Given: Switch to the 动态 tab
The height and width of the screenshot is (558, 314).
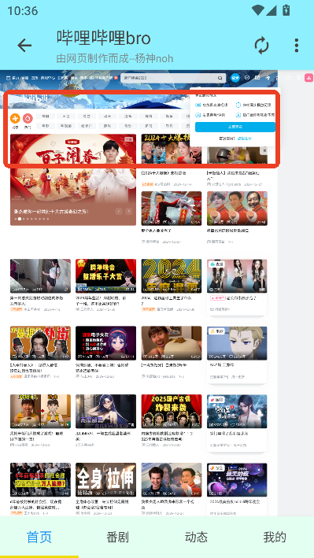Looking at the screenshot, I should point(196,537).
